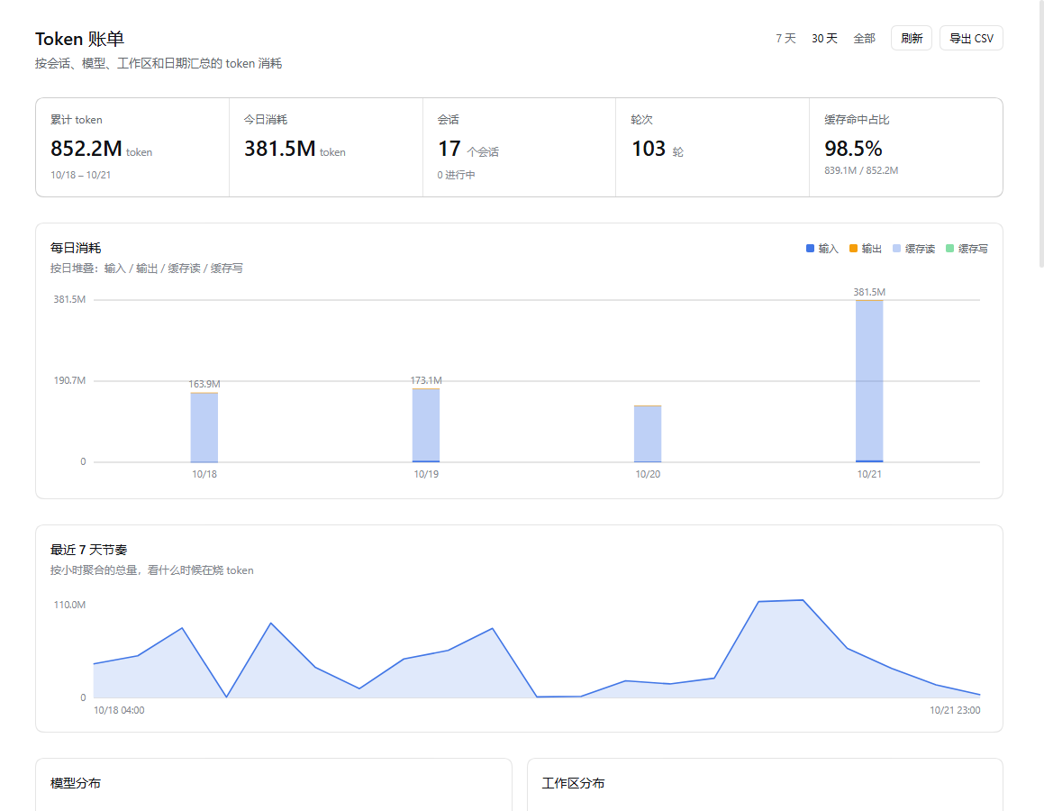The image size is (1044, 811).
Task: Select the 全部 time range
Action: (x=864, y=39)
